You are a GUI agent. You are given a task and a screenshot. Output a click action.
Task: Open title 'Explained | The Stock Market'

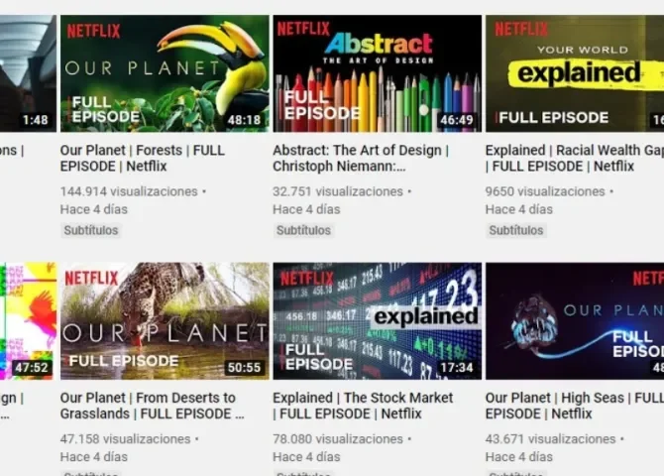(x=363, y=406)
